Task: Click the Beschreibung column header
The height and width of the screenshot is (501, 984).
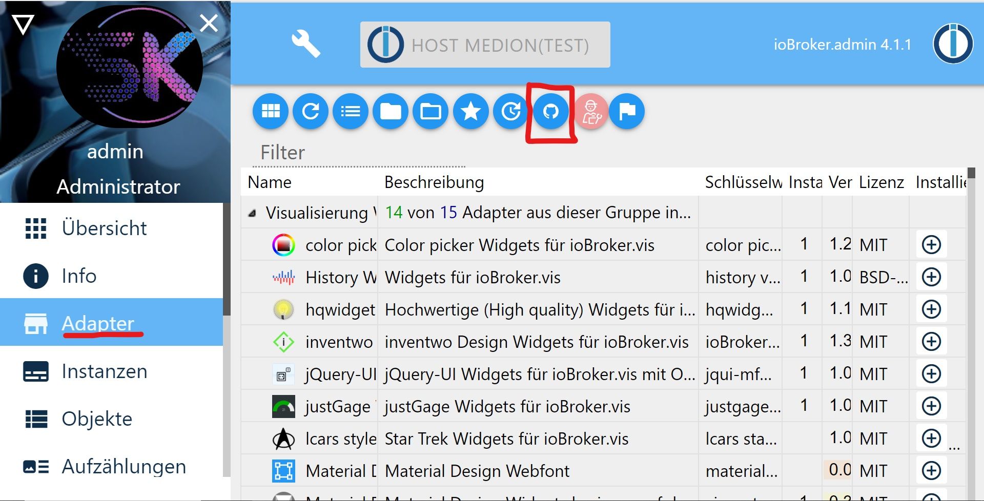Action: (434, 182)
